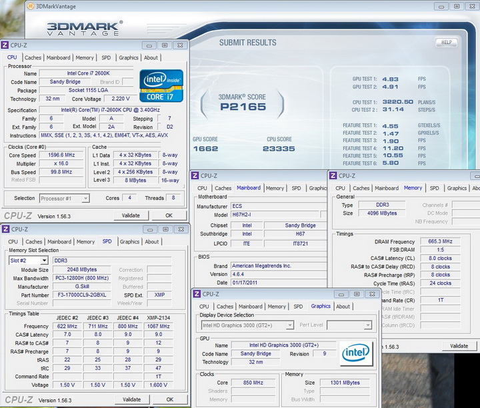
Task: Close the CPU-Z window showing the CPU tab
Action: 179,45
